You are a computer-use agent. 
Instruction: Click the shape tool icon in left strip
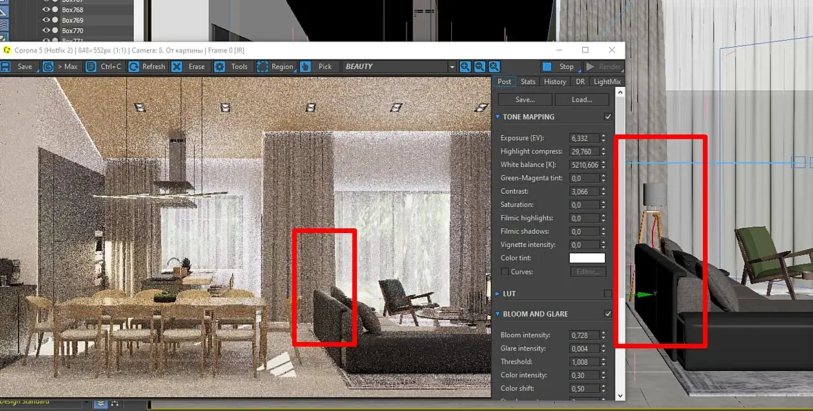click(3, 13)
